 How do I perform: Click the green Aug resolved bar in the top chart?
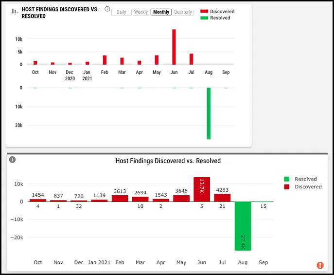pyautogui.click(x=209, y=113)
